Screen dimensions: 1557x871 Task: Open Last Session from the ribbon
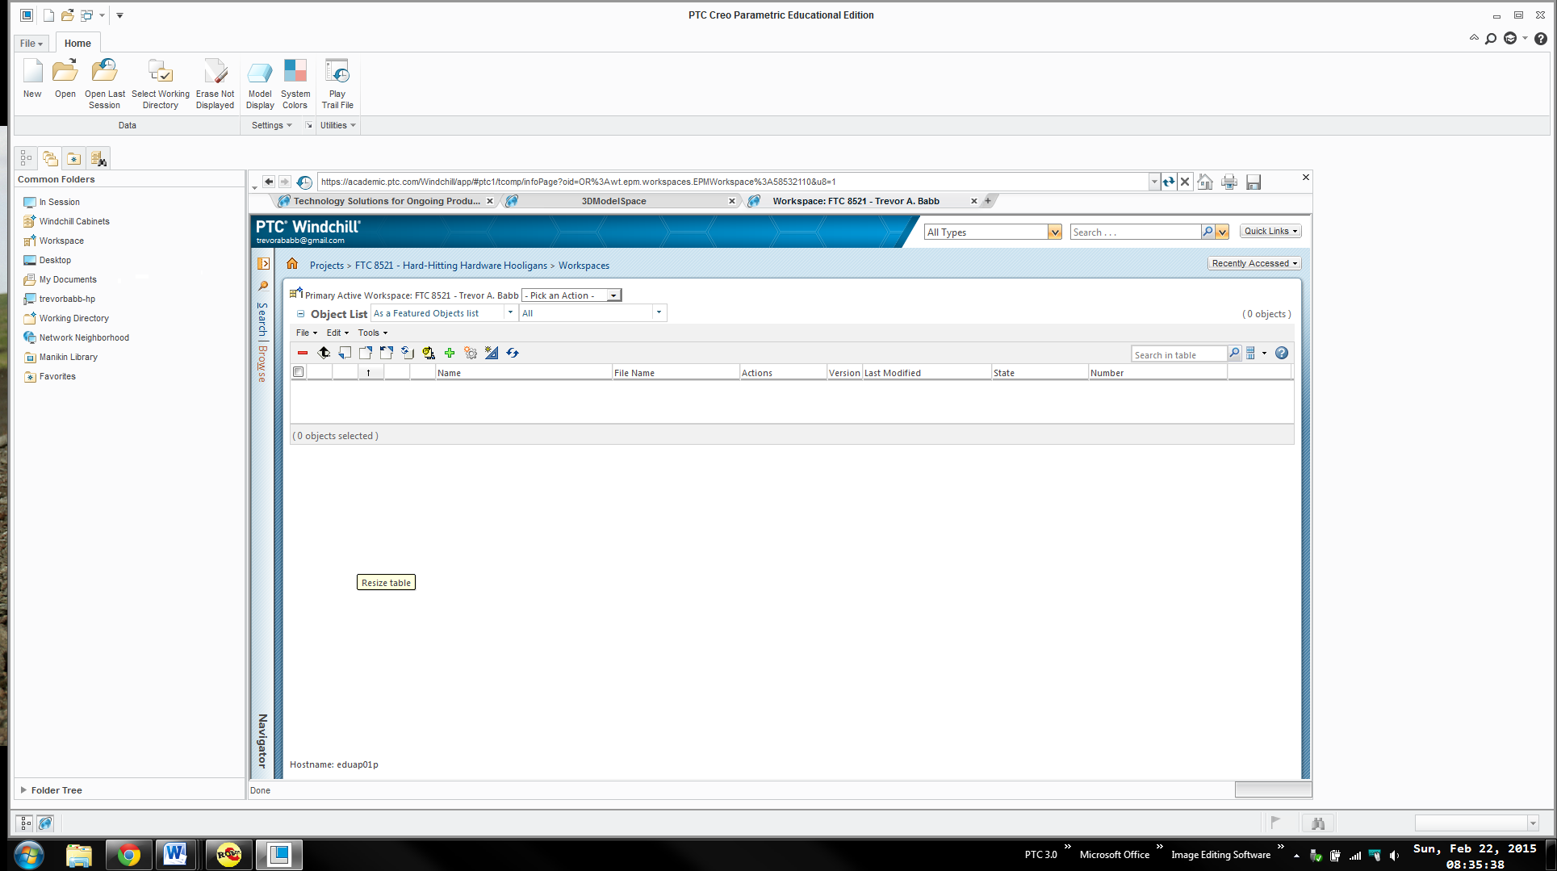[104, 84]
